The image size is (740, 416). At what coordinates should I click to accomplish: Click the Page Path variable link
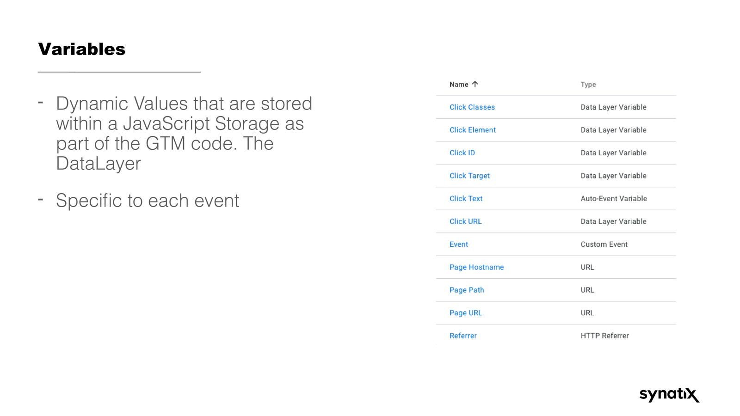[467, 290]
